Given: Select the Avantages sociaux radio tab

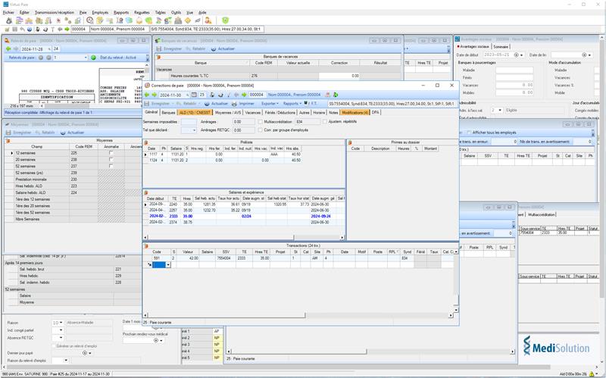Looking at the screenshot, I should click(x=474, y=47).
